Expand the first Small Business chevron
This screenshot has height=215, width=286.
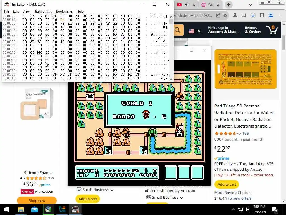[x=112, y=190]
